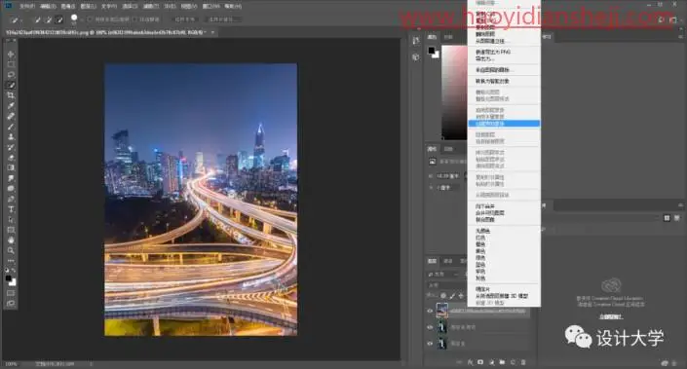The height and width of the screenshot is (369, 687).
Task: Click the background color swatch in Color panel
Action: (x=437, y=55)
